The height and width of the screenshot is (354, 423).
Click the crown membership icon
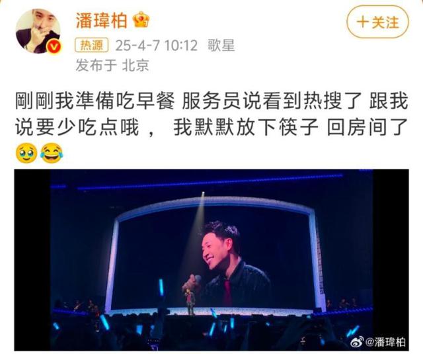click(141, 19)
